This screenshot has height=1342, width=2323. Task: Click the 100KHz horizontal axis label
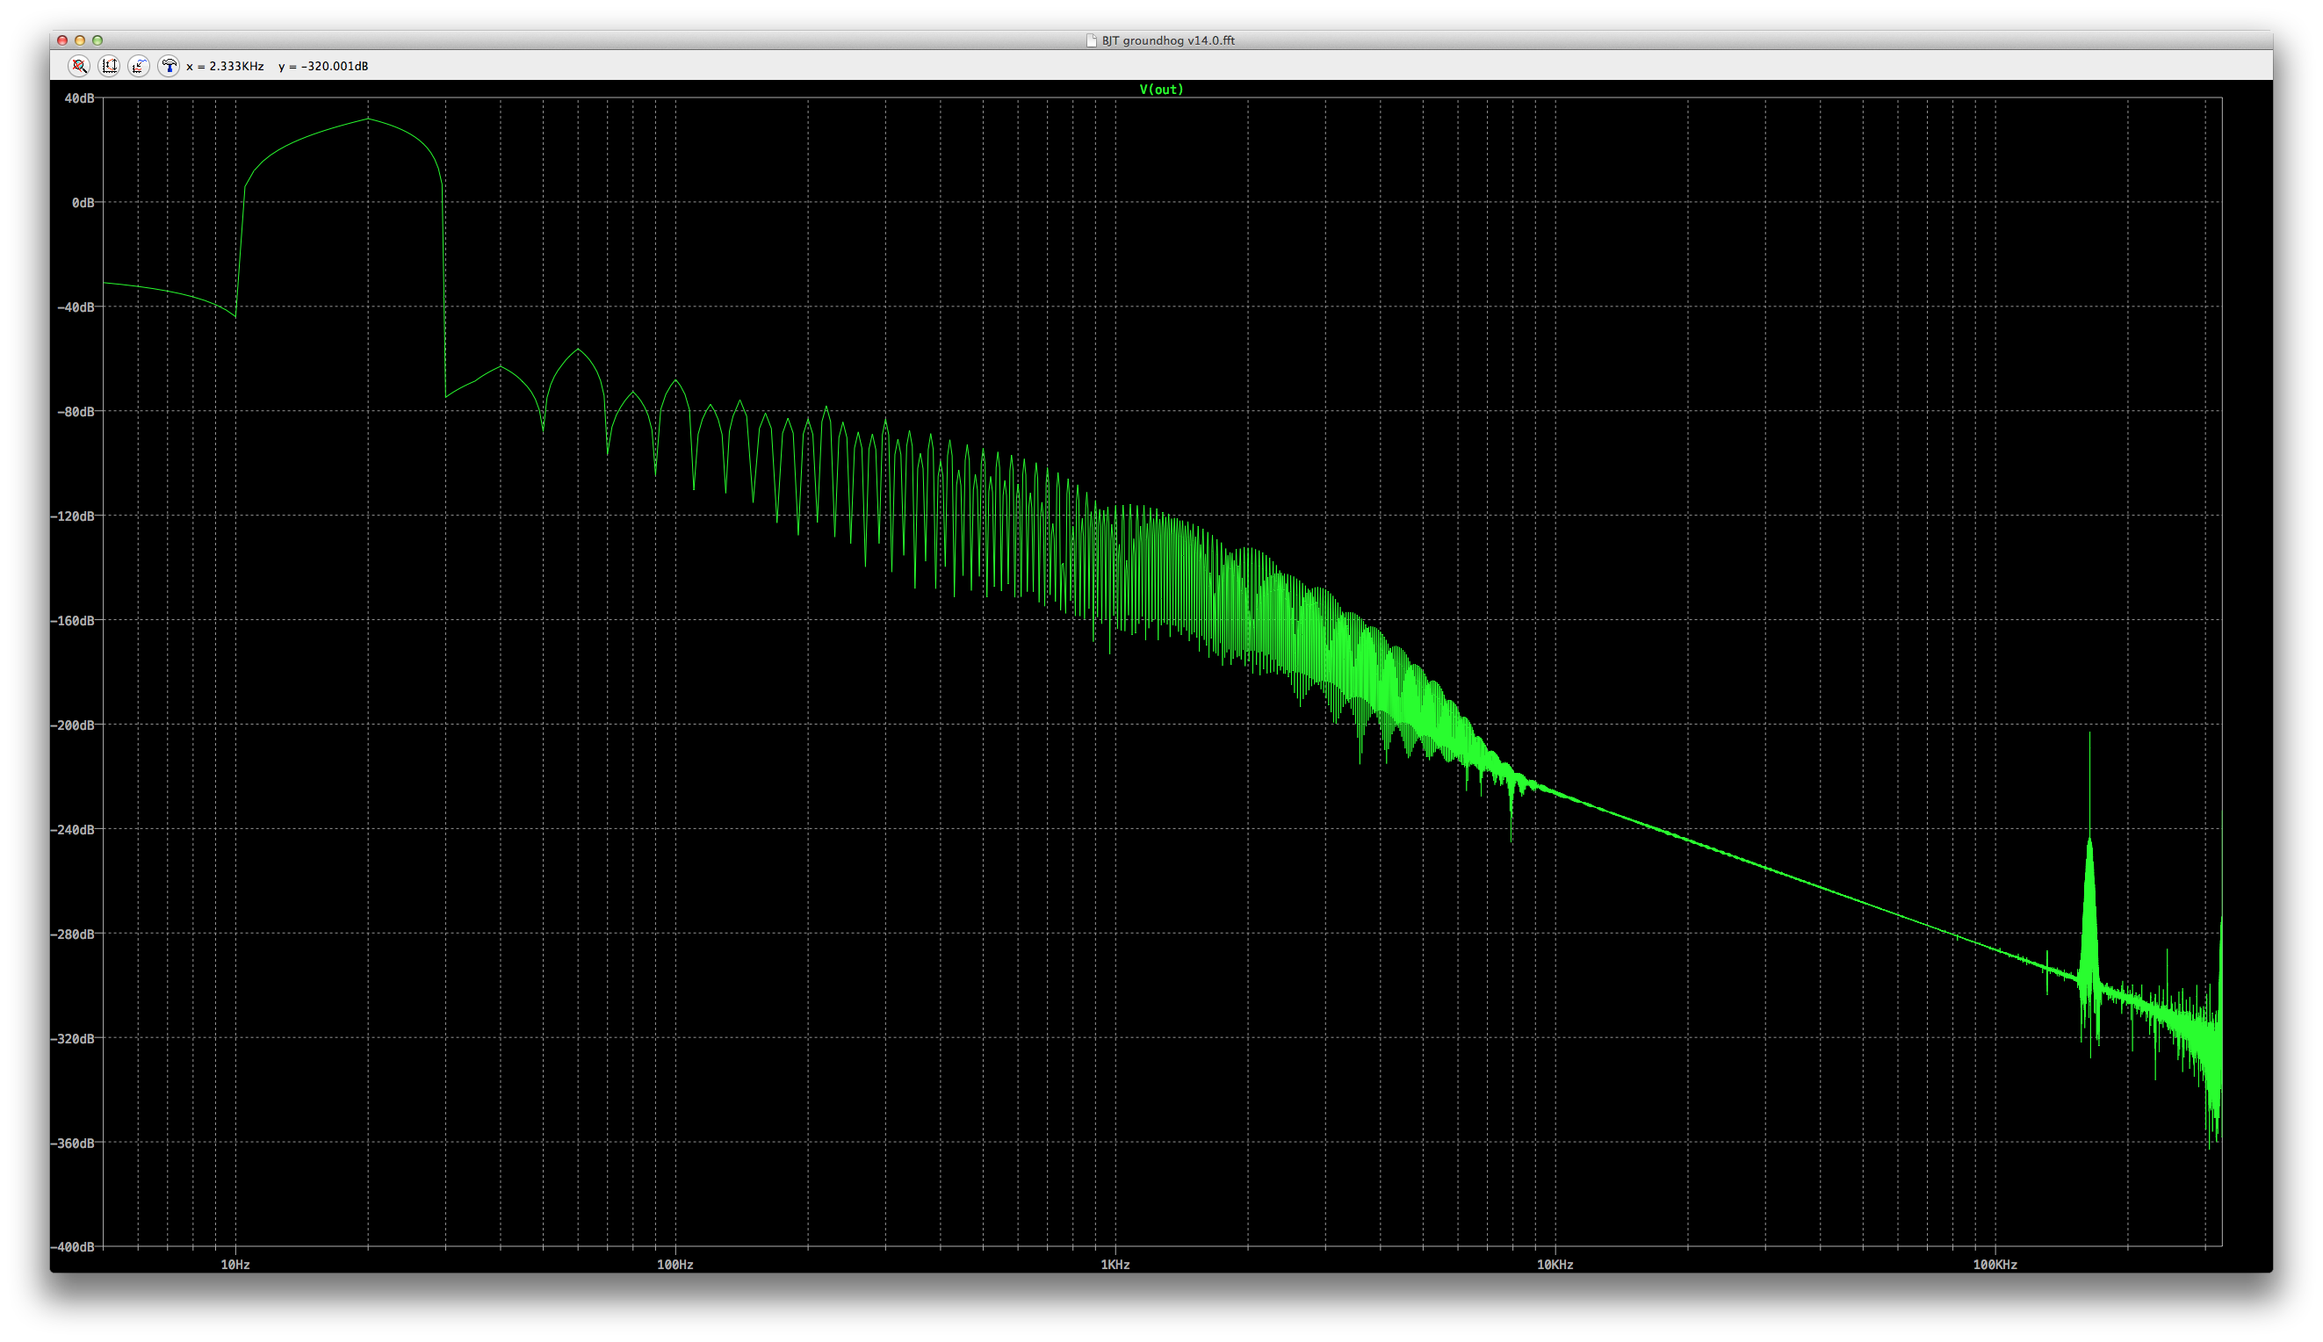(x=1995, y=1265)
